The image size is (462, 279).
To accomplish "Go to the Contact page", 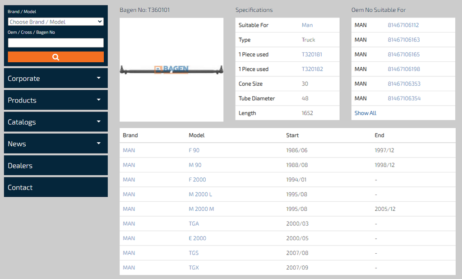I will [x=55, y=187].
